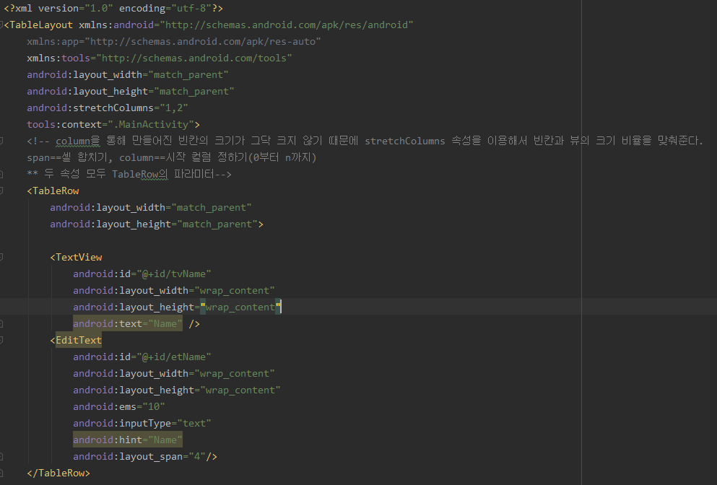Click the android:inputType="text" attribute
Viewport: 717px width, 485px height.
(142, 423)
